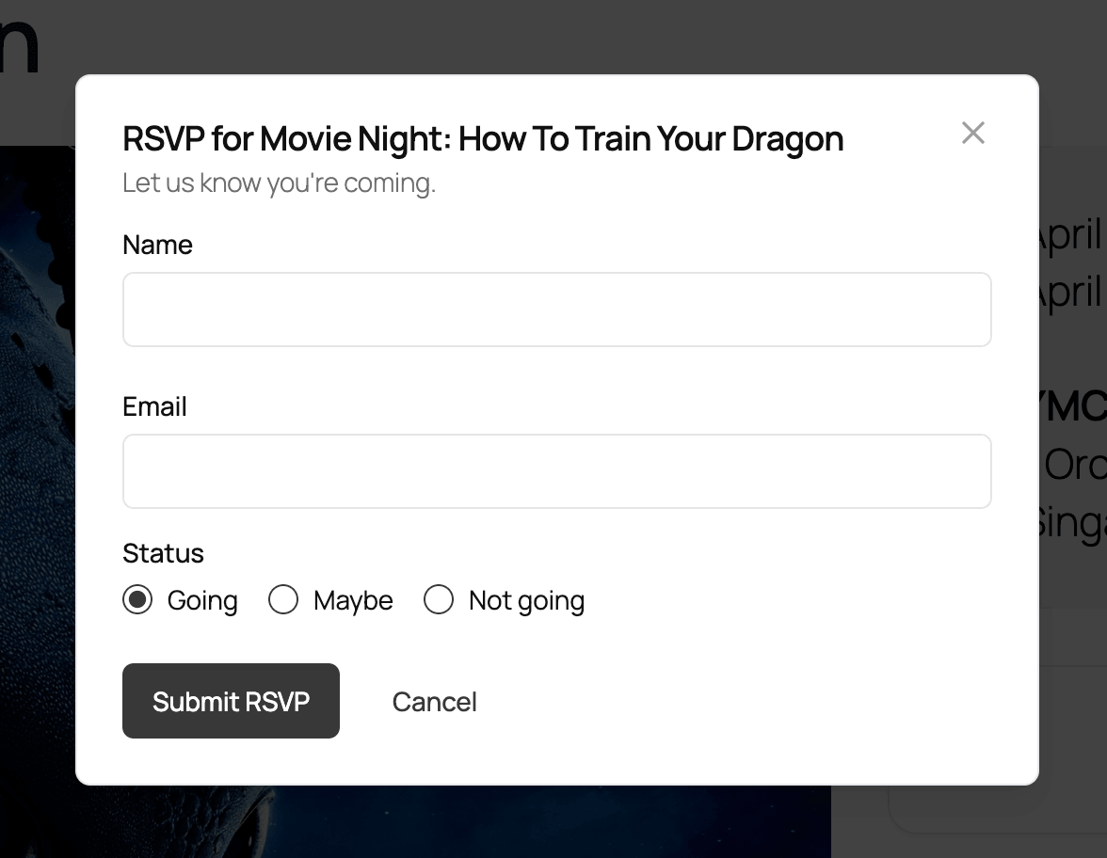This screenshot has width=1107, height=858.
Task: Click the Email field label
Action: (153, 406)
